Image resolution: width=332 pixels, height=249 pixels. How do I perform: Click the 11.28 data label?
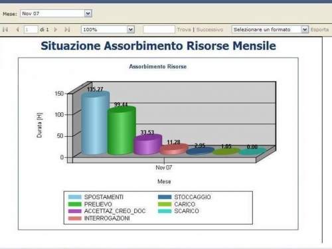173,142
